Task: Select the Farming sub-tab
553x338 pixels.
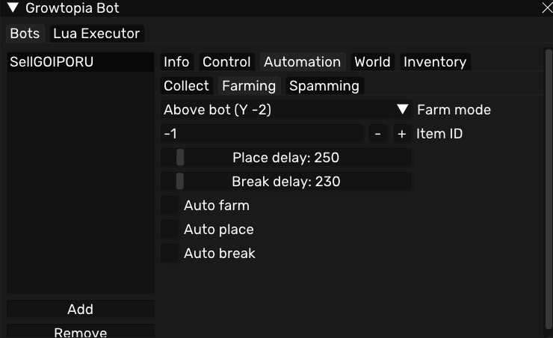Action: tap(249, 86)
